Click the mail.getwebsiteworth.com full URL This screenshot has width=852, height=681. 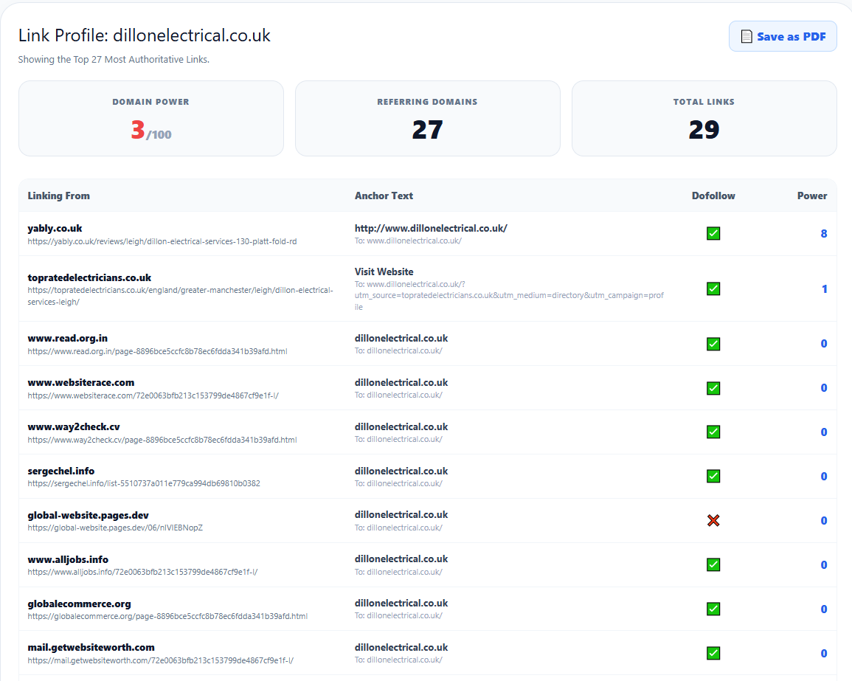(x=161, y=660)
